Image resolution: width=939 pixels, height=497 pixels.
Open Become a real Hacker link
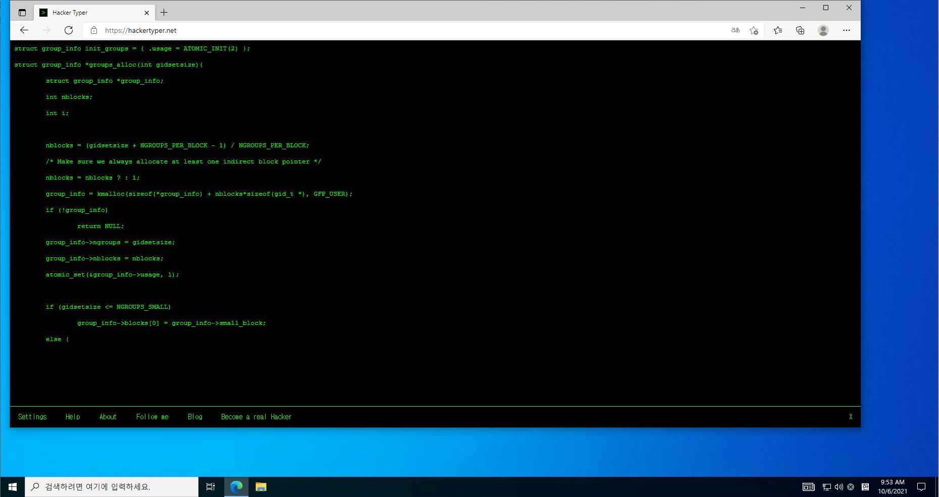pos(256,417)
